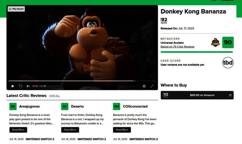Expand Areajugones review with Read More
The image size is (242, 144).
pyautogui.click(x=18, y=130)
